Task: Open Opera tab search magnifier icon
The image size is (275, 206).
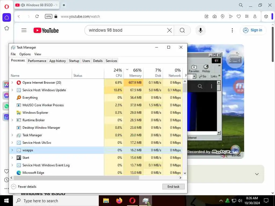Action: click(x=241, y=5)
